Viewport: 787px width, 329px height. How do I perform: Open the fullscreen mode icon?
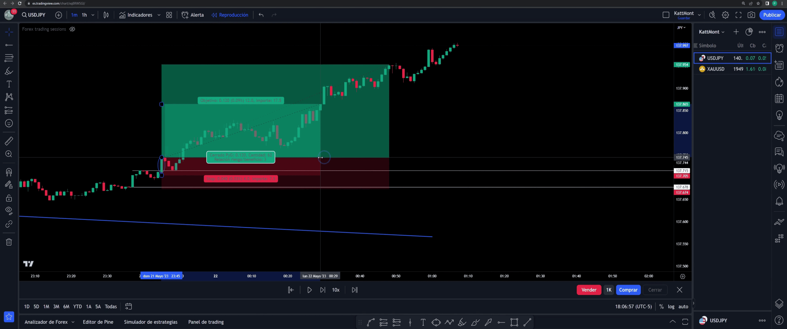[x=738, y=15]
